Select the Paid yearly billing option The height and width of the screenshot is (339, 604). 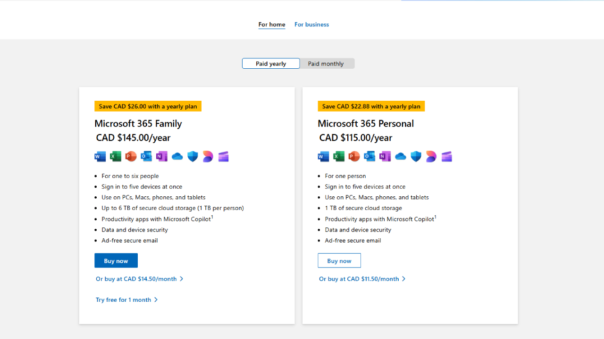[x=271, y=64]
